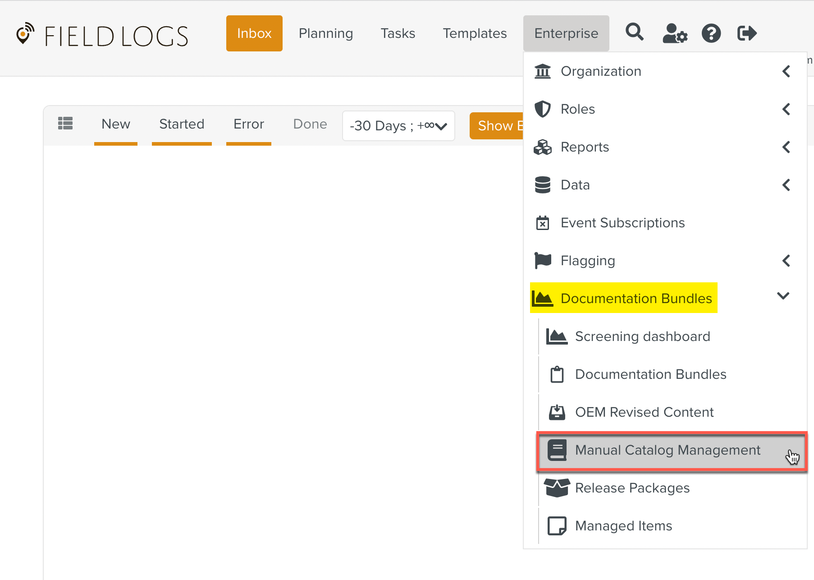Click the Inbox button

254,33
